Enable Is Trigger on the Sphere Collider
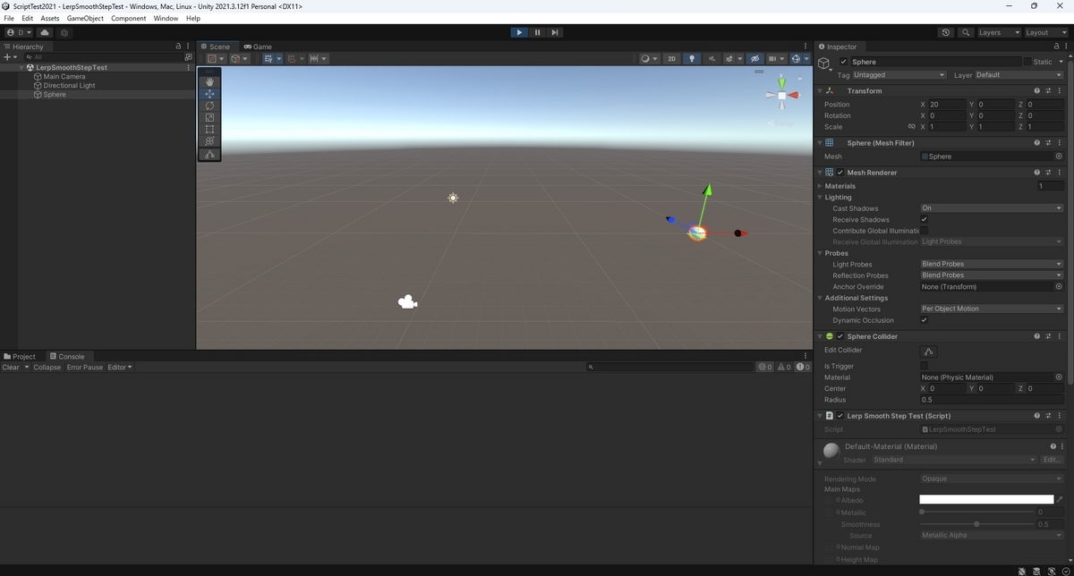 tap(925, 365)
